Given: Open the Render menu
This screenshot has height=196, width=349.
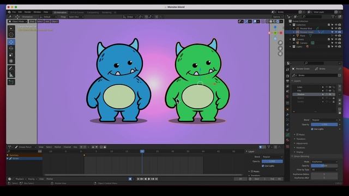Looking at the screenshot, I should [28, 12].
